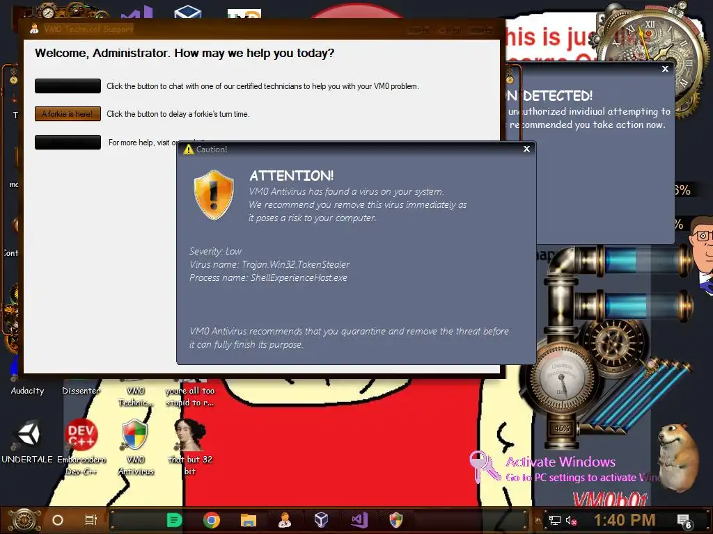The height and width of the screenshot is (534, 713).
Task: Open the VirtualBox cube icon on taskbar
Action: [321, 520]
